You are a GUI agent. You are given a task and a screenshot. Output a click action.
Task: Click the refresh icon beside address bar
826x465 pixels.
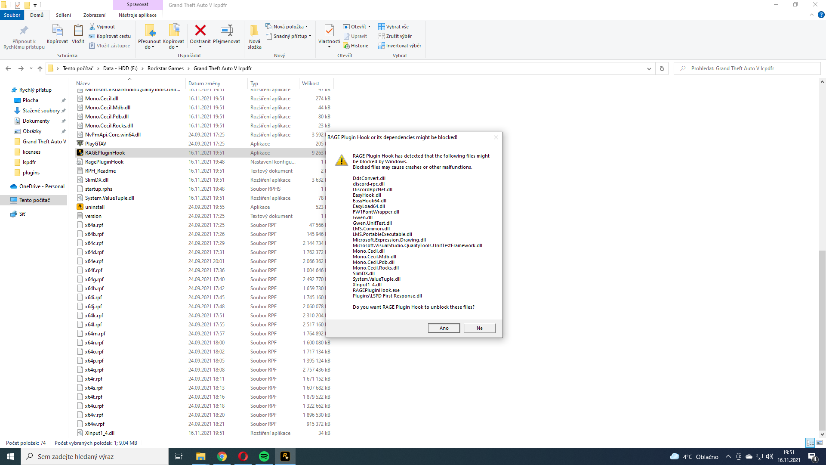(662, 68)
